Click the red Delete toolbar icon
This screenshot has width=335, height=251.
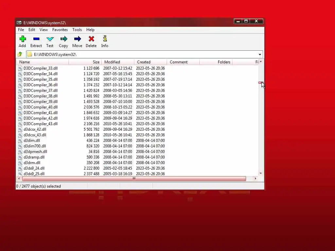click(91, 39)
